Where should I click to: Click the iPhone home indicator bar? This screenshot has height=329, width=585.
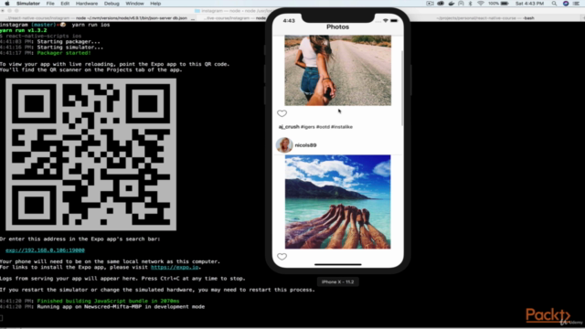[338, 264]
